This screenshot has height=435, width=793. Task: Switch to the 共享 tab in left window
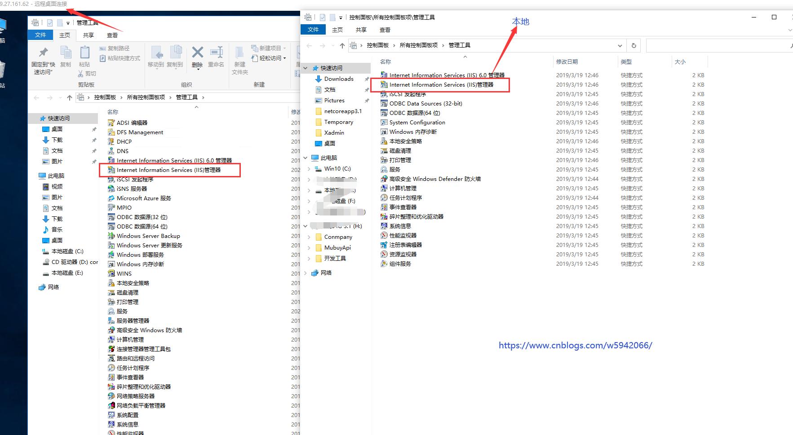point(88,35)
